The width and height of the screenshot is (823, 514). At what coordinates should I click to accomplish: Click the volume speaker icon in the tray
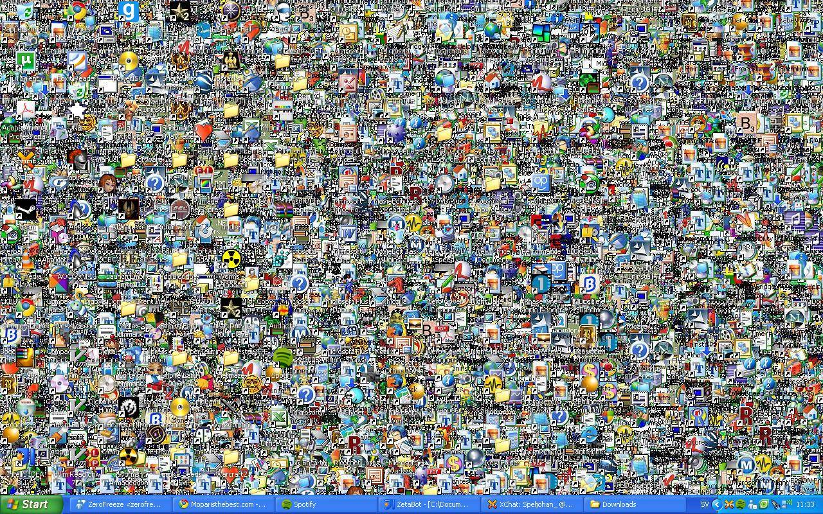785,504
